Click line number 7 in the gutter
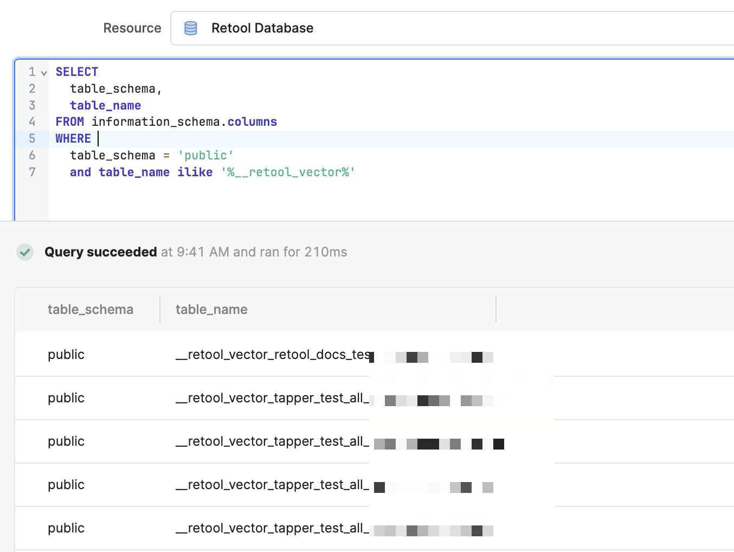This screenshot has height=552, width=734. tap(32, 172)
